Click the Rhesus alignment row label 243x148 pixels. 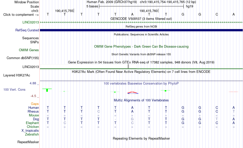[x=33, y=111]
